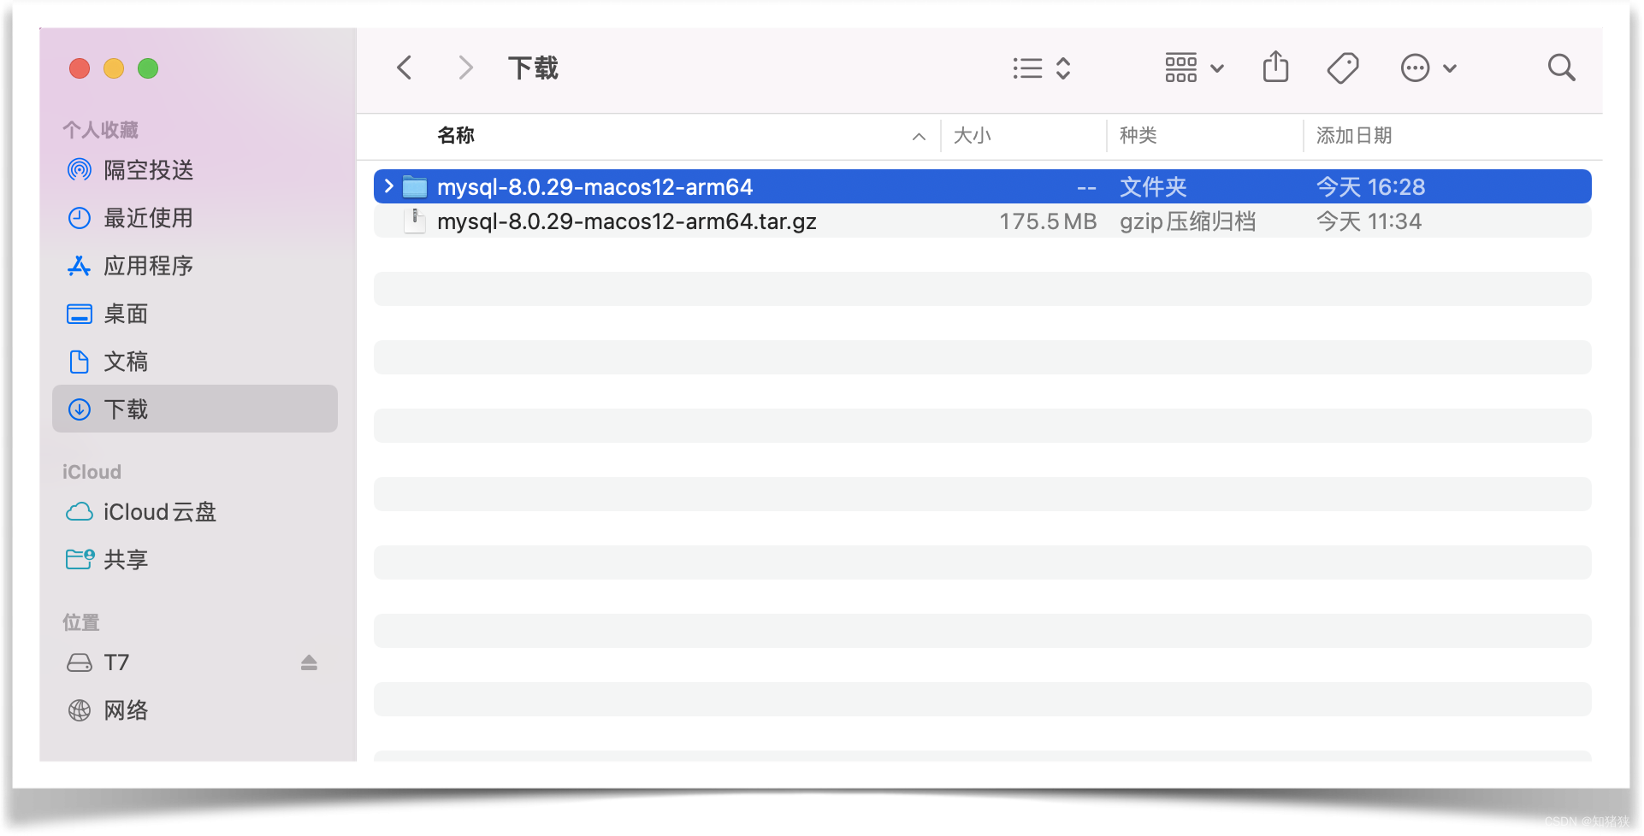Click the cloud icon beside iCloud 云盘
Image resolution: width=1644 pixels, height=836 pixels.
[80, 511]
